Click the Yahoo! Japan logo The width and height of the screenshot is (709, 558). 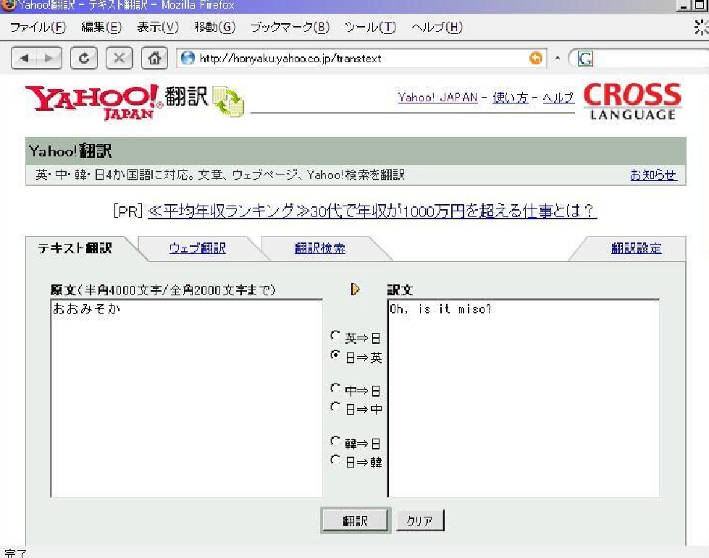(x=94, y=102)
